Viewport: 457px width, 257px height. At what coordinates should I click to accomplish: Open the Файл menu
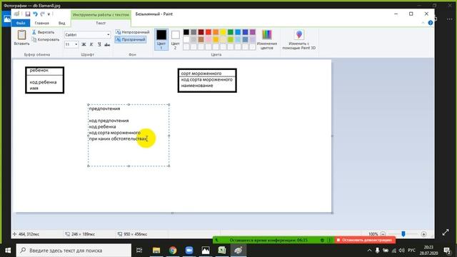click(21, 23)
